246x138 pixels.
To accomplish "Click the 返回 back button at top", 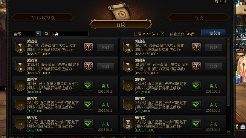I will click(x=220, y=1).
